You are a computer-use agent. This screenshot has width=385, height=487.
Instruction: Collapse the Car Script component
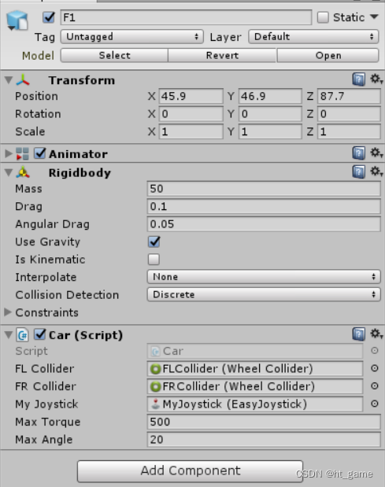tap(9, 335)
